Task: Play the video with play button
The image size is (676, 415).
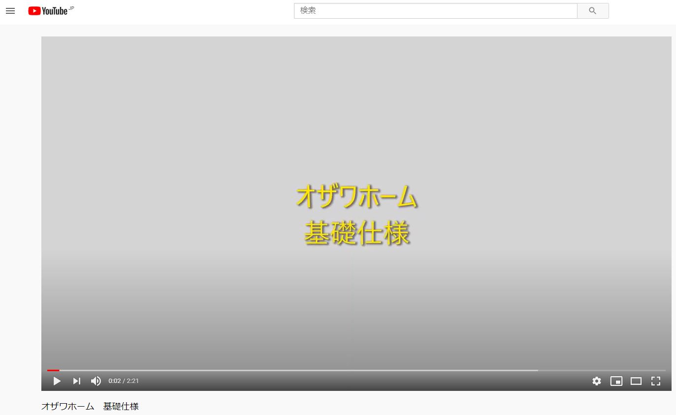Action: (57, 381)
